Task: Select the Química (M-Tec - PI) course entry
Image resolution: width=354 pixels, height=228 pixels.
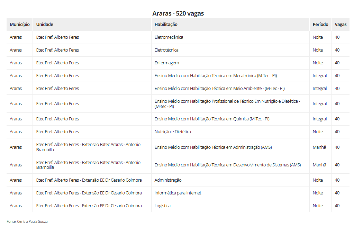Action: coord(212,119)
